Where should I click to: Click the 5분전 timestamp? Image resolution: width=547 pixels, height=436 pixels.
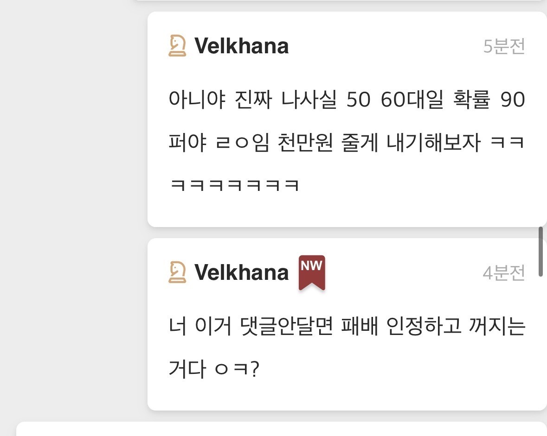(x=504, y=46)
